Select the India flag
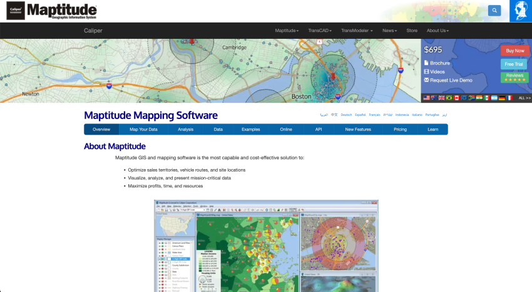 479,98
